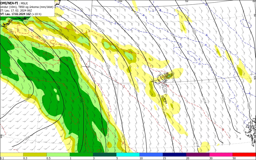The height and width of the screenshot is (160, 256).
Task: Select the purple 20–30 legend swatch
Action: point(198,155)
